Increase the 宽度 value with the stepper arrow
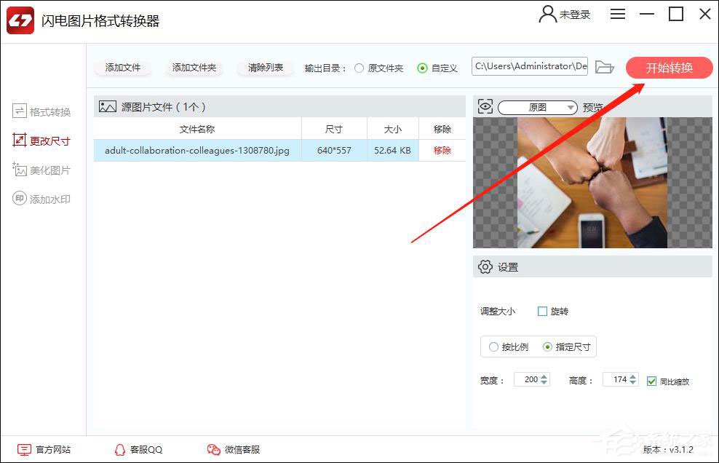Image resolution: width=719 pixels, height=463 pixels. [544, 376]
